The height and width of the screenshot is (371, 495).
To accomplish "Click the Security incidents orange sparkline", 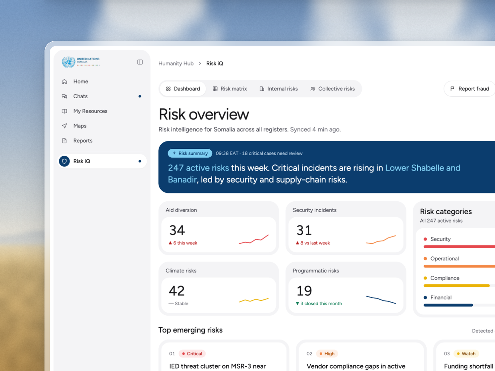I will 381,240.
